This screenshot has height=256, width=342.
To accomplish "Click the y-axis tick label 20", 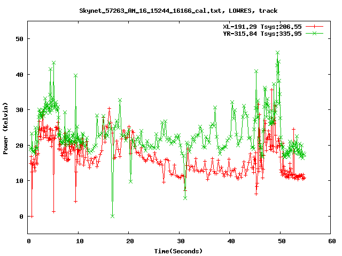I will click(20, 146).
